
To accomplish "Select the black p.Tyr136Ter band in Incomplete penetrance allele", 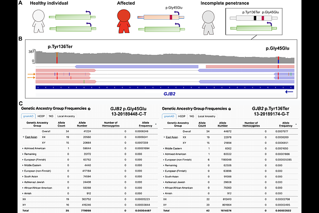I will pos(255,18).
